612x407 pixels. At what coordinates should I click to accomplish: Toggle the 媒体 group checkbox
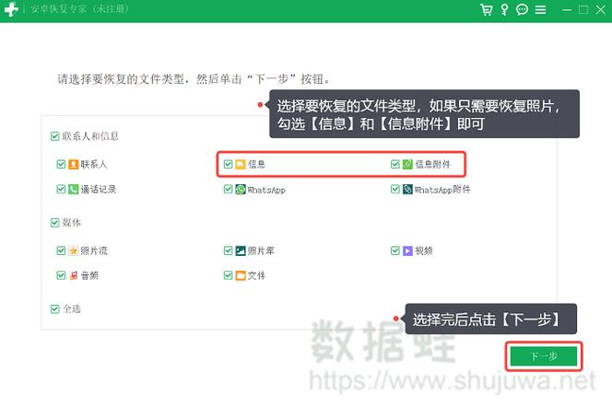click(x=54, y=223)
